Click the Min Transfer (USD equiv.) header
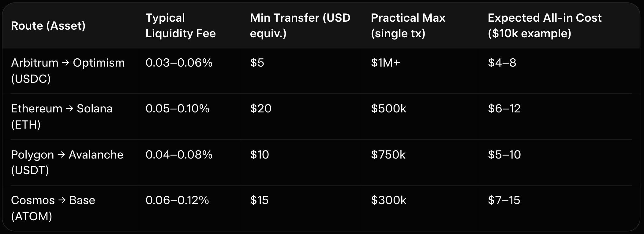This screenshot has height=234, width=644. [x=300, y=26]
